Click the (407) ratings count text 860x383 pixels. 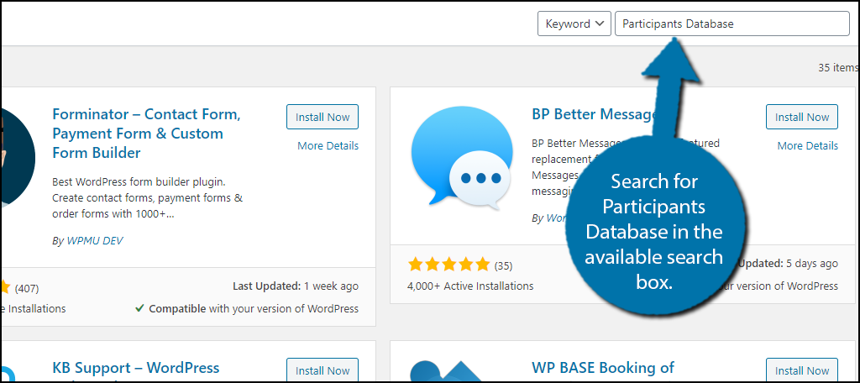pyautogui.click(x=27, y=287)
